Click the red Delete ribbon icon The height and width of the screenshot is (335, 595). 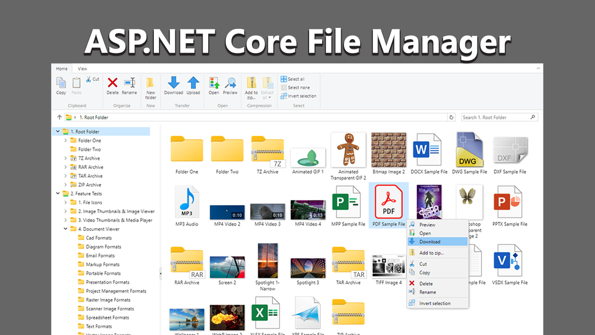click(x=112, y=83)
